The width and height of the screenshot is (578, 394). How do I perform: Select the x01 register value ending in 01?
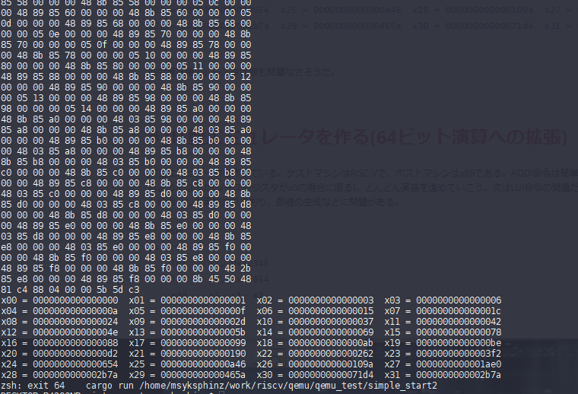click(203, 300)
